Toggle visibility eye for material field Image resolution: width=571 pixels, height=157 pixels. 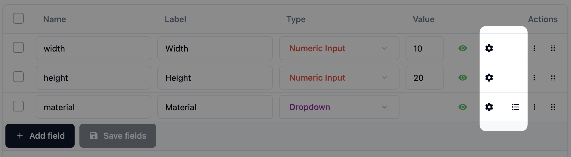(x=463, y=107)
